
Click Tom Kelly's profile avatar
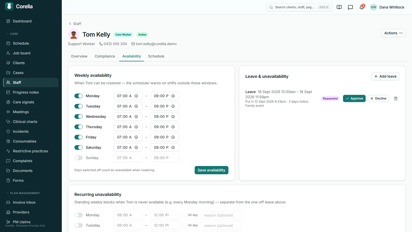click(74, 35)
